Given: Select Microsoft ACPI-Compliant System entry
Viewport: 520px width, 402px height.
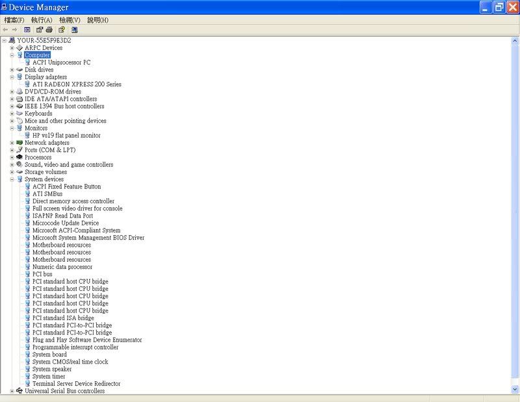Looking at the screenshot, I should (76, 231).
